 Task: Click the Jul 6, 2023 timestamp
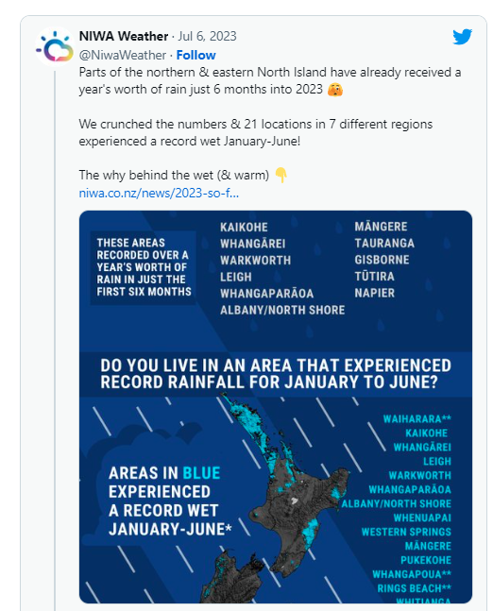tap(208, 36)
